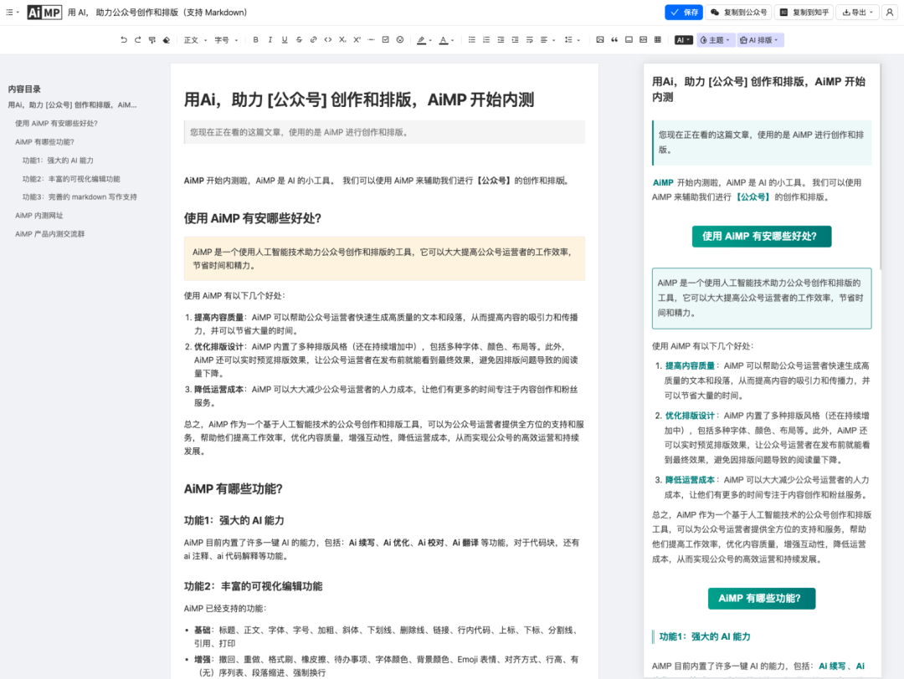904x679 pixels.
Task: Insert a code block
Action: tap(644, 40)
